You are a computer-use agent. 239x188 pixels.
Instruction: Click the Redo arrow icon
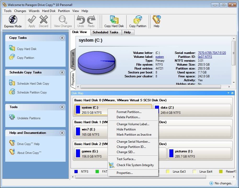click(x=91, y=20)
